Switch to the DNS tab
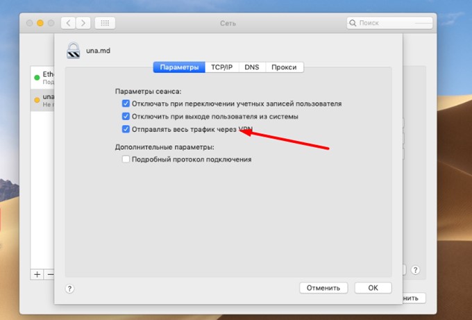The height and width of the screenshot is (320, 472). (x=252, y=67)
